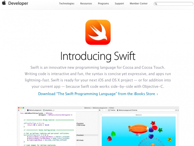Focus the search input field
The width and height of the screenshot is (194, 146).
pos(173,4)
